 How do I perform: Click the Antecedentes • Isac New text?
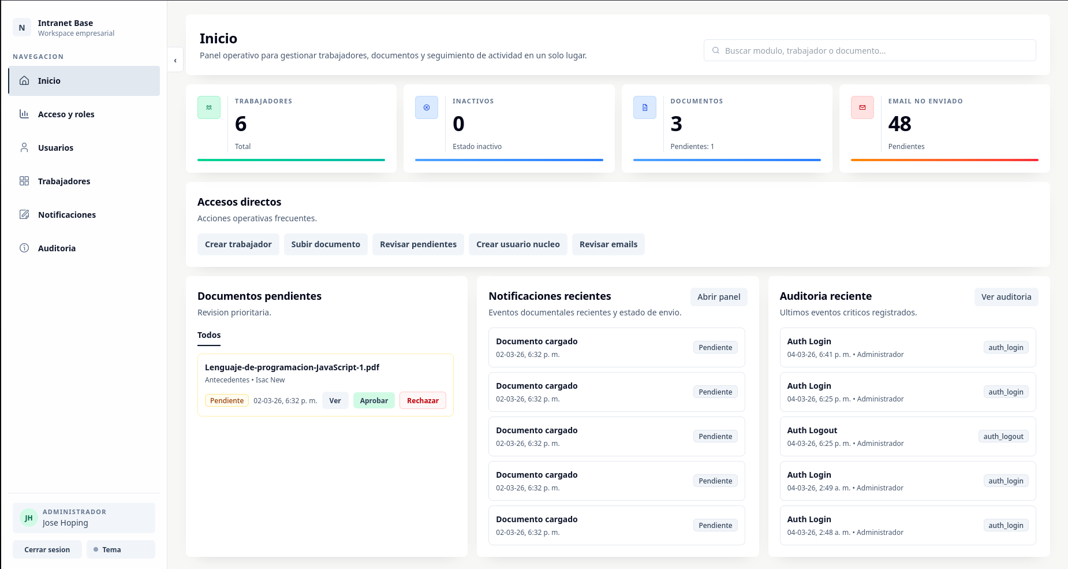(x=245, y=380)
